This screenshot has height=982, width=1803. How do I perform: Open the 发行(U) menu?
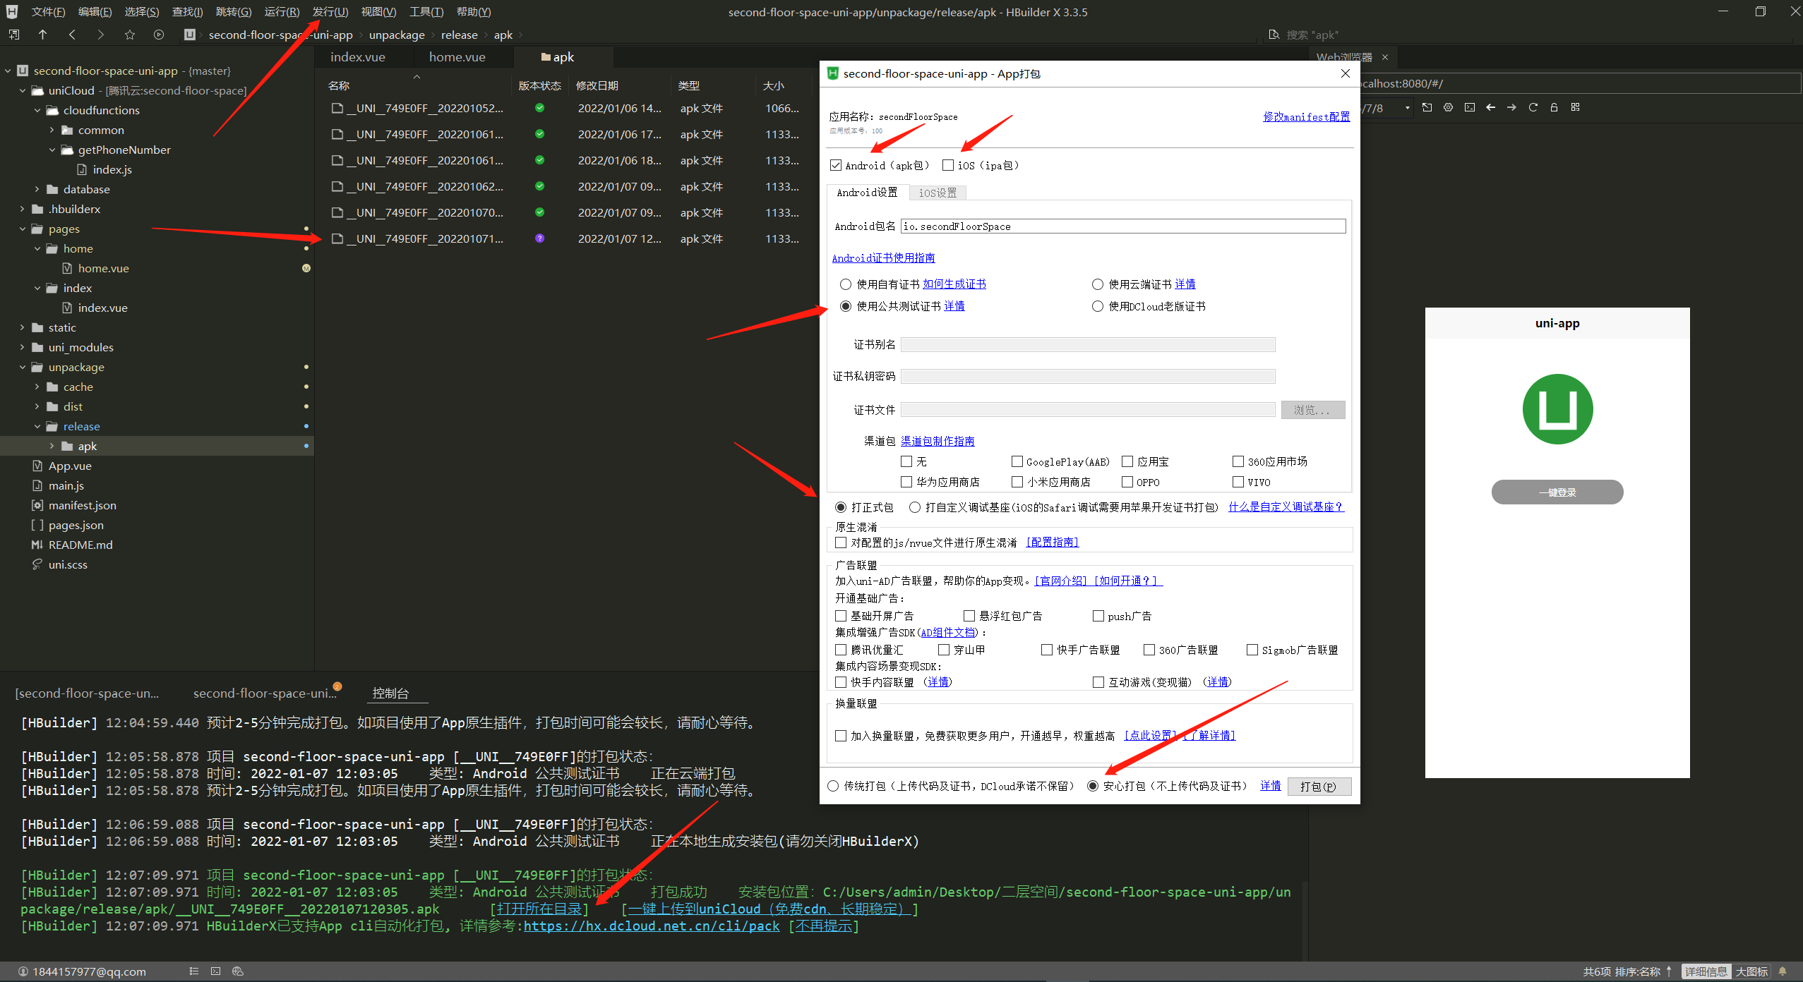(x=330, y=12)
